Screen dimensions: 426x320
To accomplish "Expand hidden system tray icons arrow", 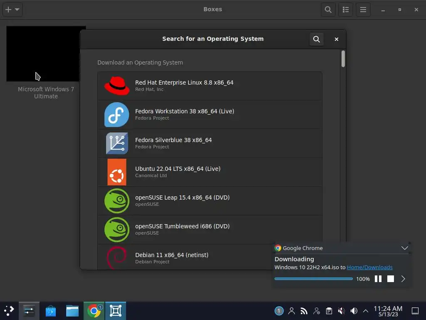I will [x=366, y=311].
